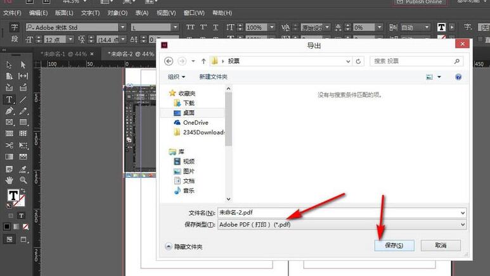
Task: Apply black color swatch in toolbox
Action: [6, 227]
